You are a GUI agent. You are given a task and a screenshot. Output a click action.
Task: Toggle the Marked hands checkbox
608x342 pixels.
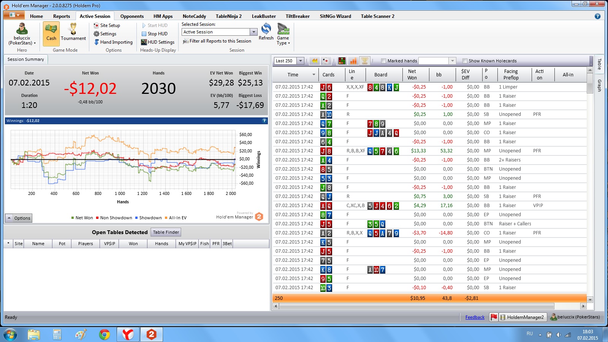click(383, 61)
